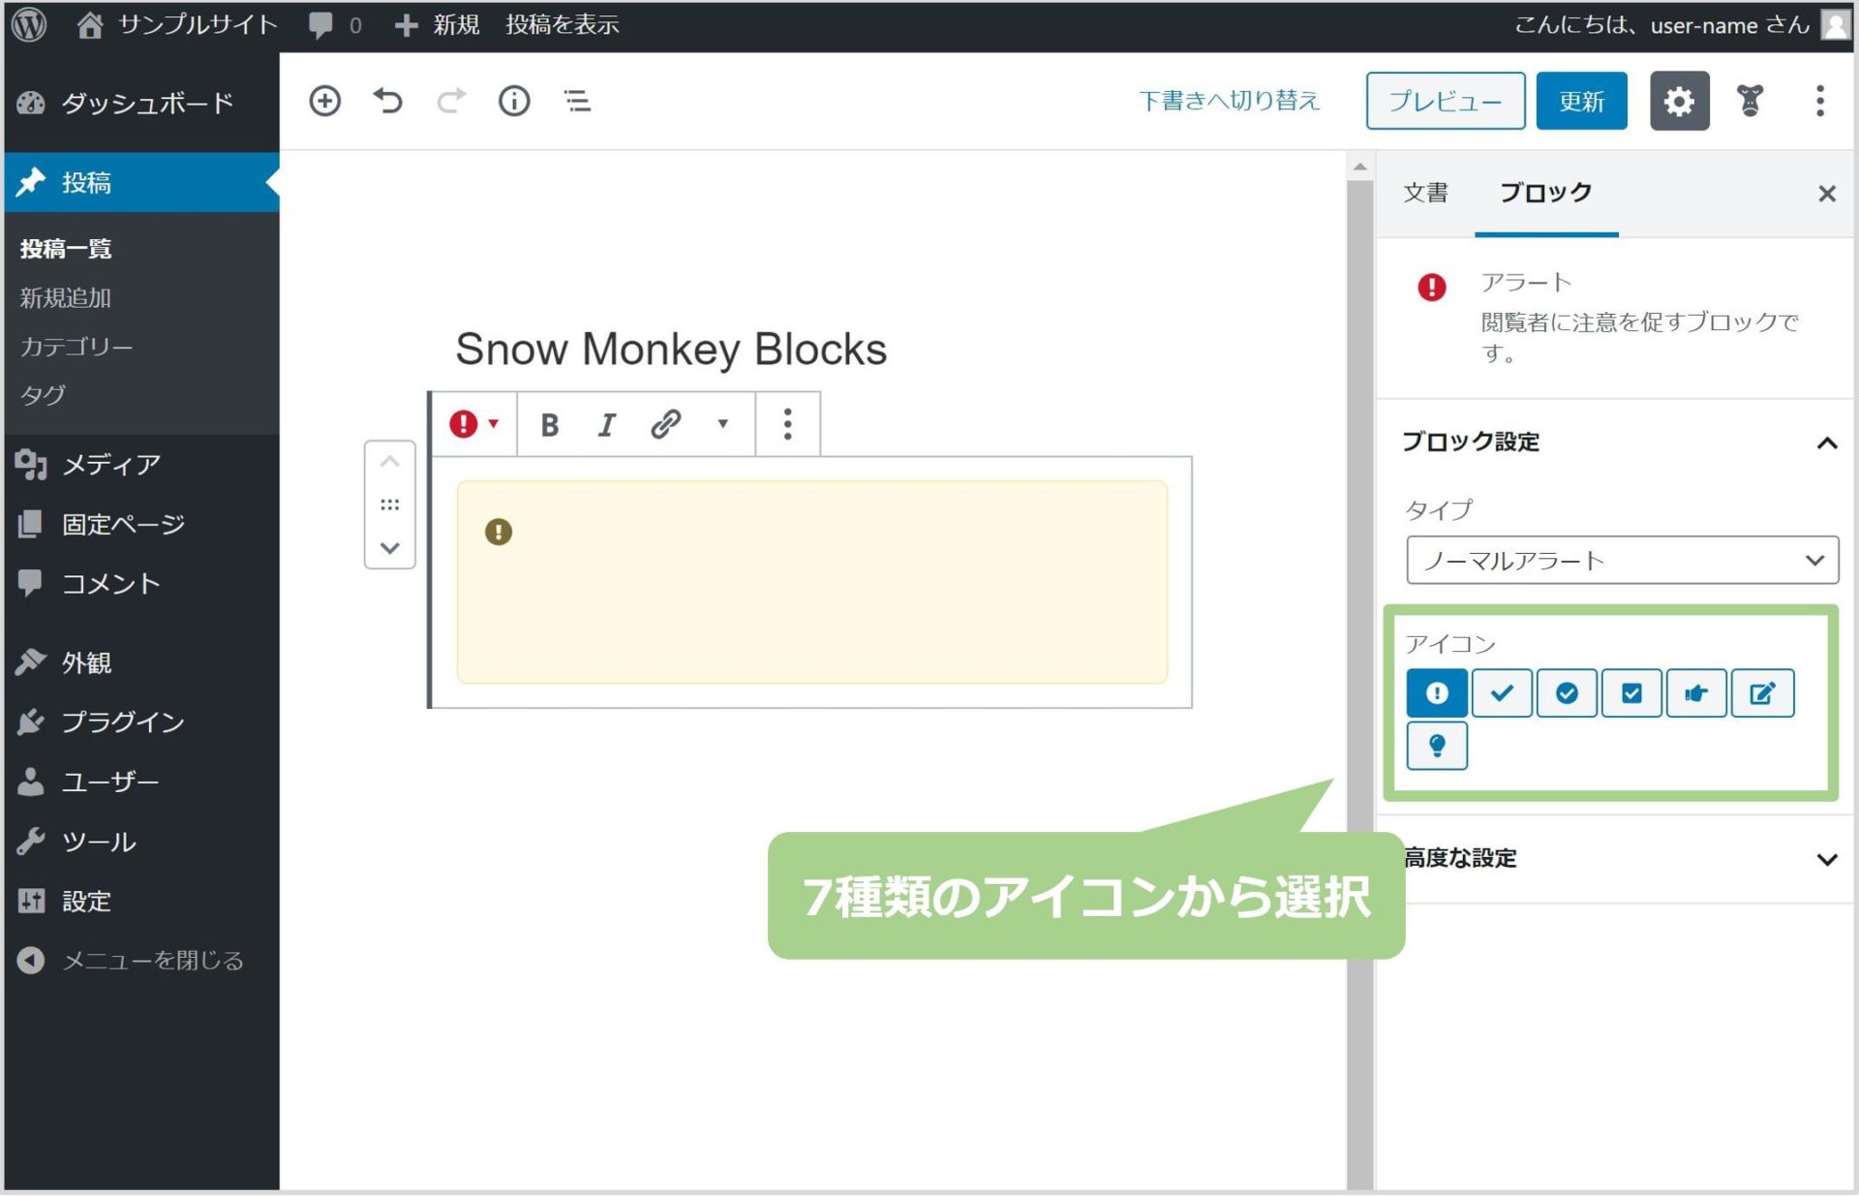Click the undo arrow in the editor toolbar
The image size is (1859, 1196).
(387, 101)
